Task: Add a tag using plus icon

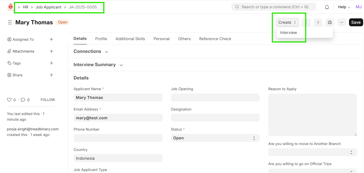Action: (51, 63)
